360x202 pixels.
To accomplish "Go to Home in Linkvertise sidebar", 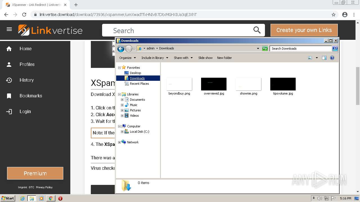I will tap(26, 49).
